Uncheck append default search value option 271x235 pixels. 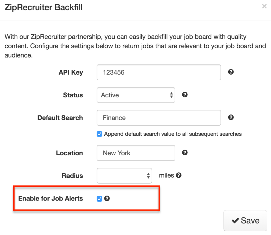99,134
